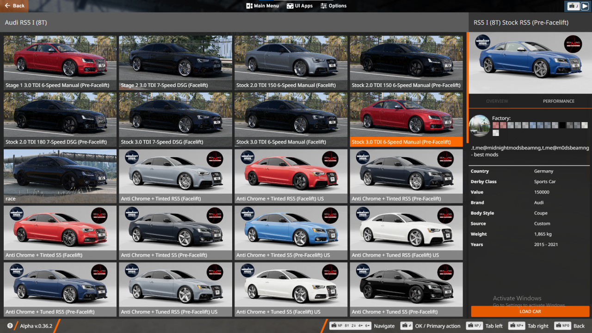This screenshot has height=333, width=592.
Task: Click the Back NP0 key hint
Action: click(x=562, y=326)
